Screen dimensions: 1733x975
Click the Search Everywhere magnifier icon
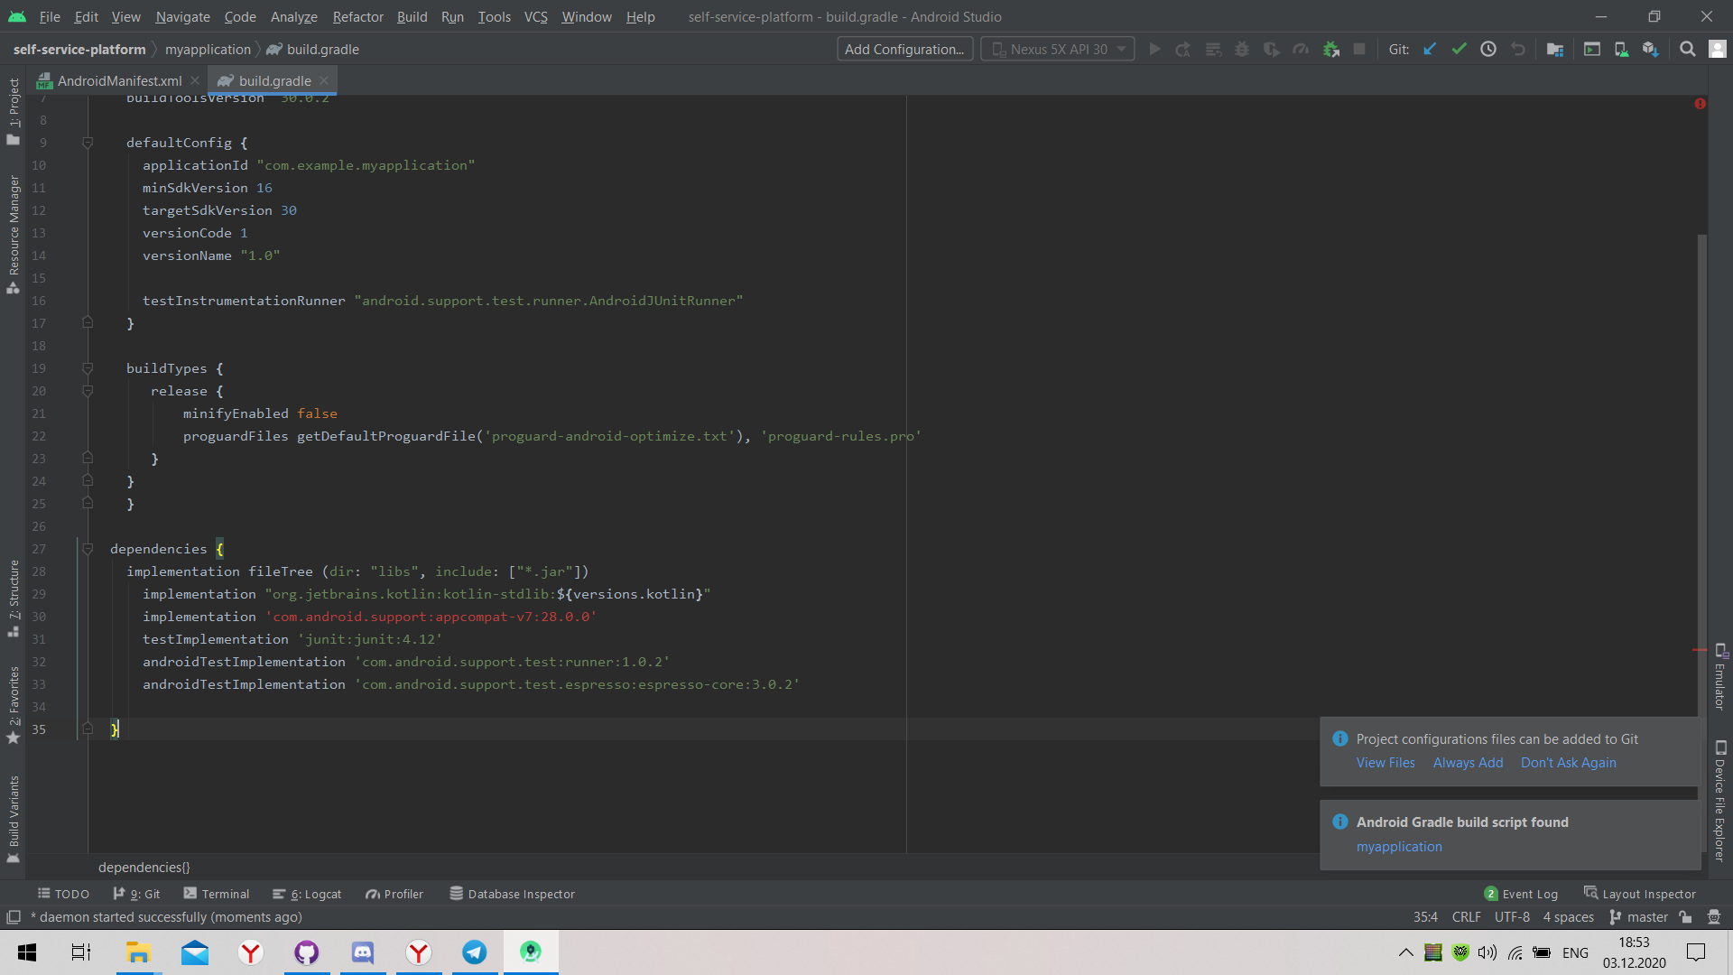[x=1687, y=50]
